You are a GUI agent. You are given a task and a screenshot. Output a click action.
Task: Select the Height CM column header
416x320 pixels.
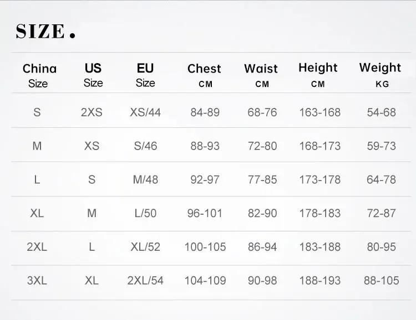[x=318, y=75]
